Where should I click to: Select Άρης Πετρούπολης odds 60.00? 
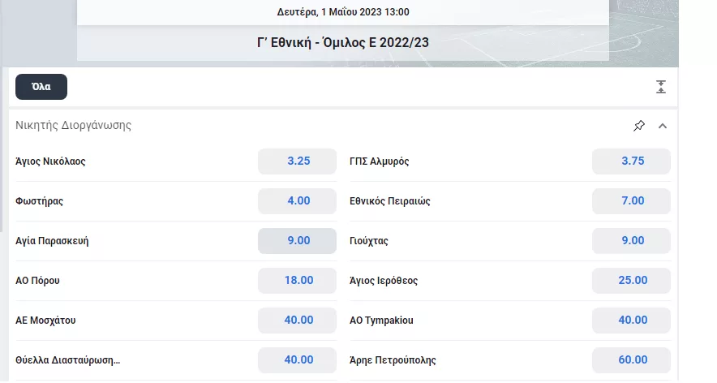coord(631,360)
